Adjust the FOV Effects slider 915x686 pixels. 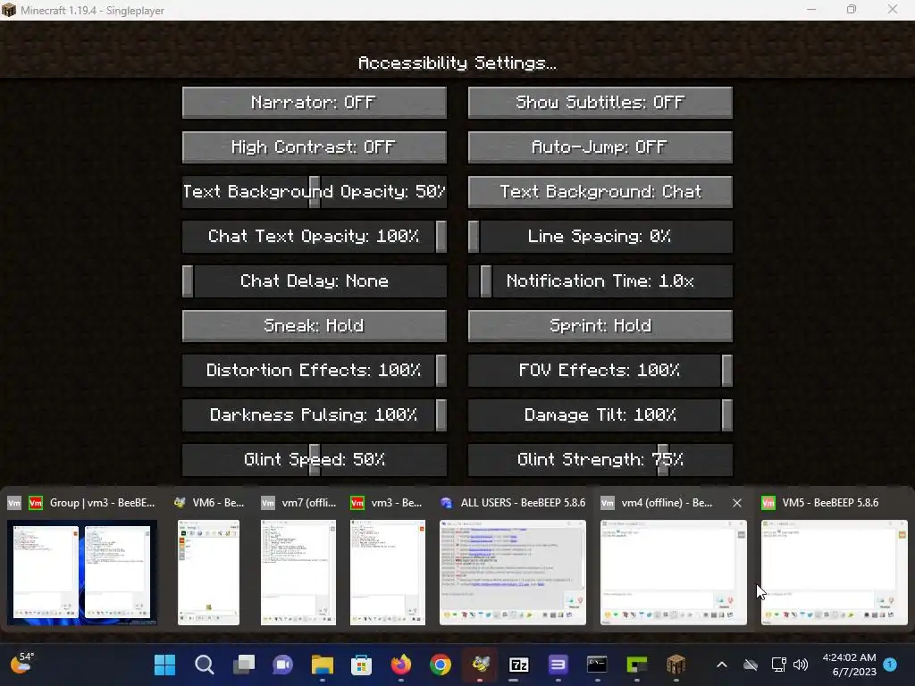[600, 371]
